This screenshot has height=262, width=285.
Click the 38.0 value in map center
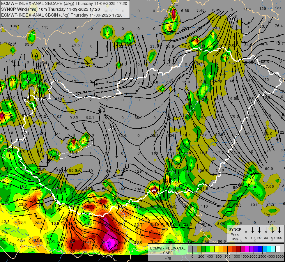(139, 118)
